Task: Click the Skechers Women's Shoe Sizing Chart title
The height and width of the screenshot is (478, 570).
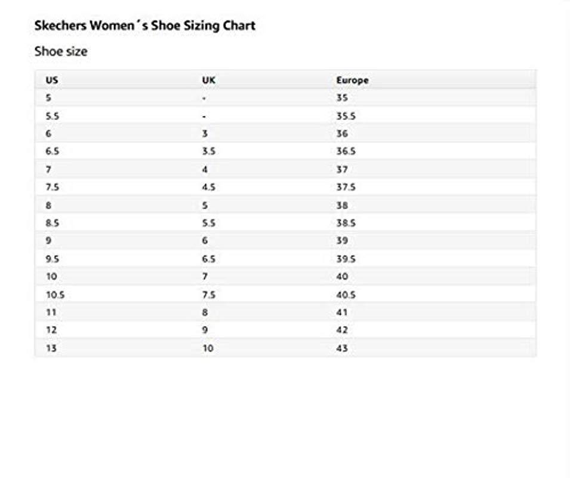Action: tap(145, 26)
